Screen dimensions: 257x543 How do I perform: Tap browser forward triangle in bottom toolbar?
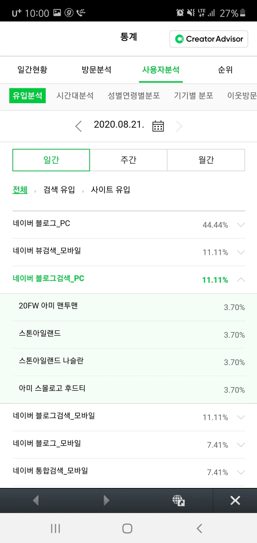(x=106, y=500)
